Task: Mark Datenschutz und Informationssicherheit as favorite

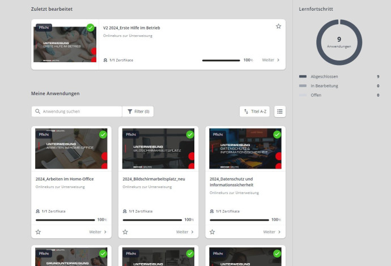Action: click(x=212, y=232)
